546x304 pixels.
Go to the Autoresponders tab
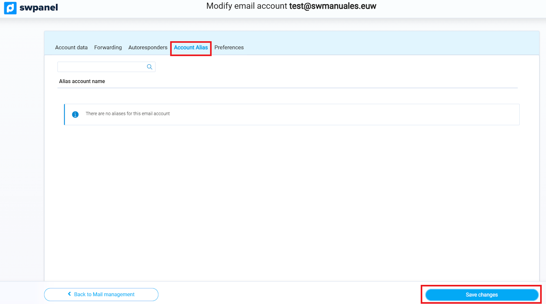click(x=148, y=47)
